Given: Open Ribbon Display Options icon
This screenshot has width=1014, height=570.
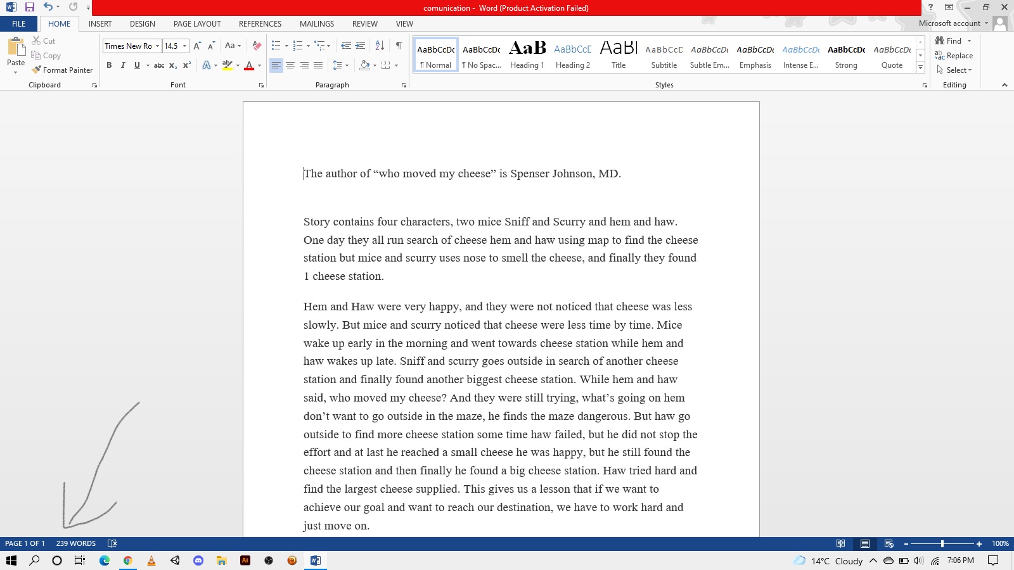Looking at the screenshot, I should (949, 7).
